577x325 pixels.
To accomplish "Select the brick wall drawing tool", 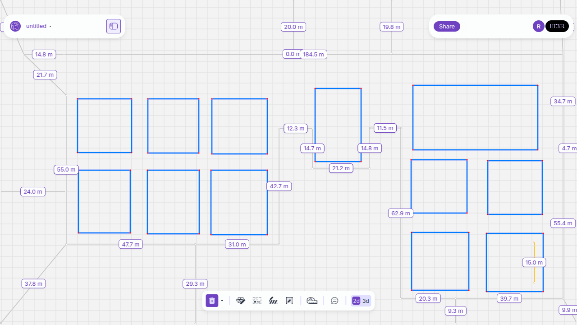I will coord(241,301).
